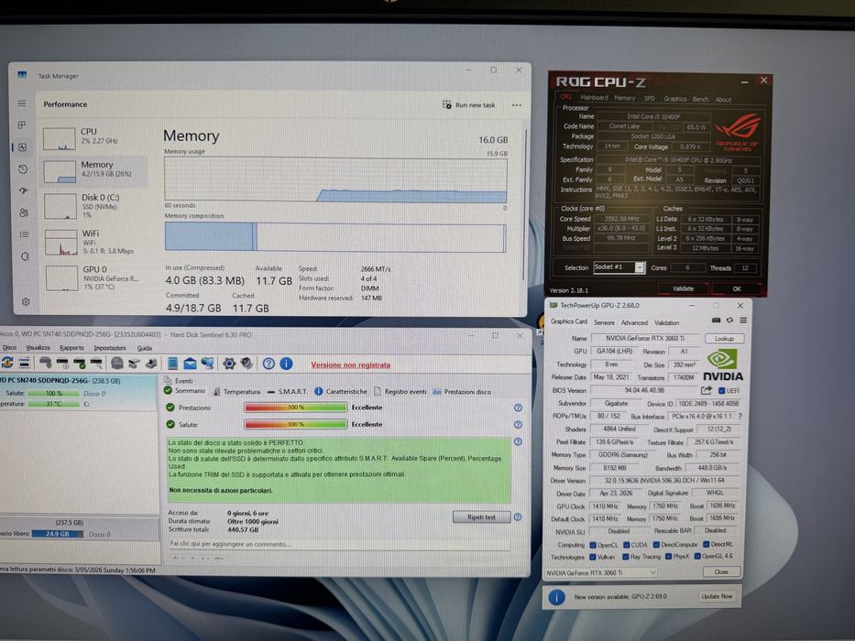Click Task Manager vertical scrollbar

point(526,204)
